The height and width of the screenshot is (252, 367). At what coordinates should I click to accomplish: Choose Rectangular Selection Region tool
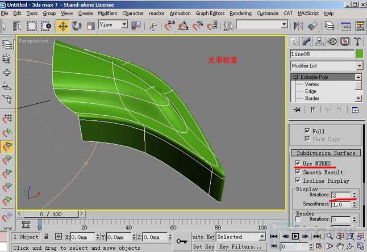tap(32, 26)
